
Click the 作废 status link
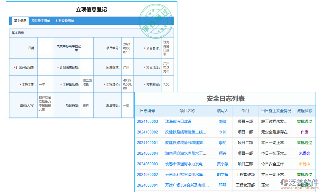tap(305, 132)
